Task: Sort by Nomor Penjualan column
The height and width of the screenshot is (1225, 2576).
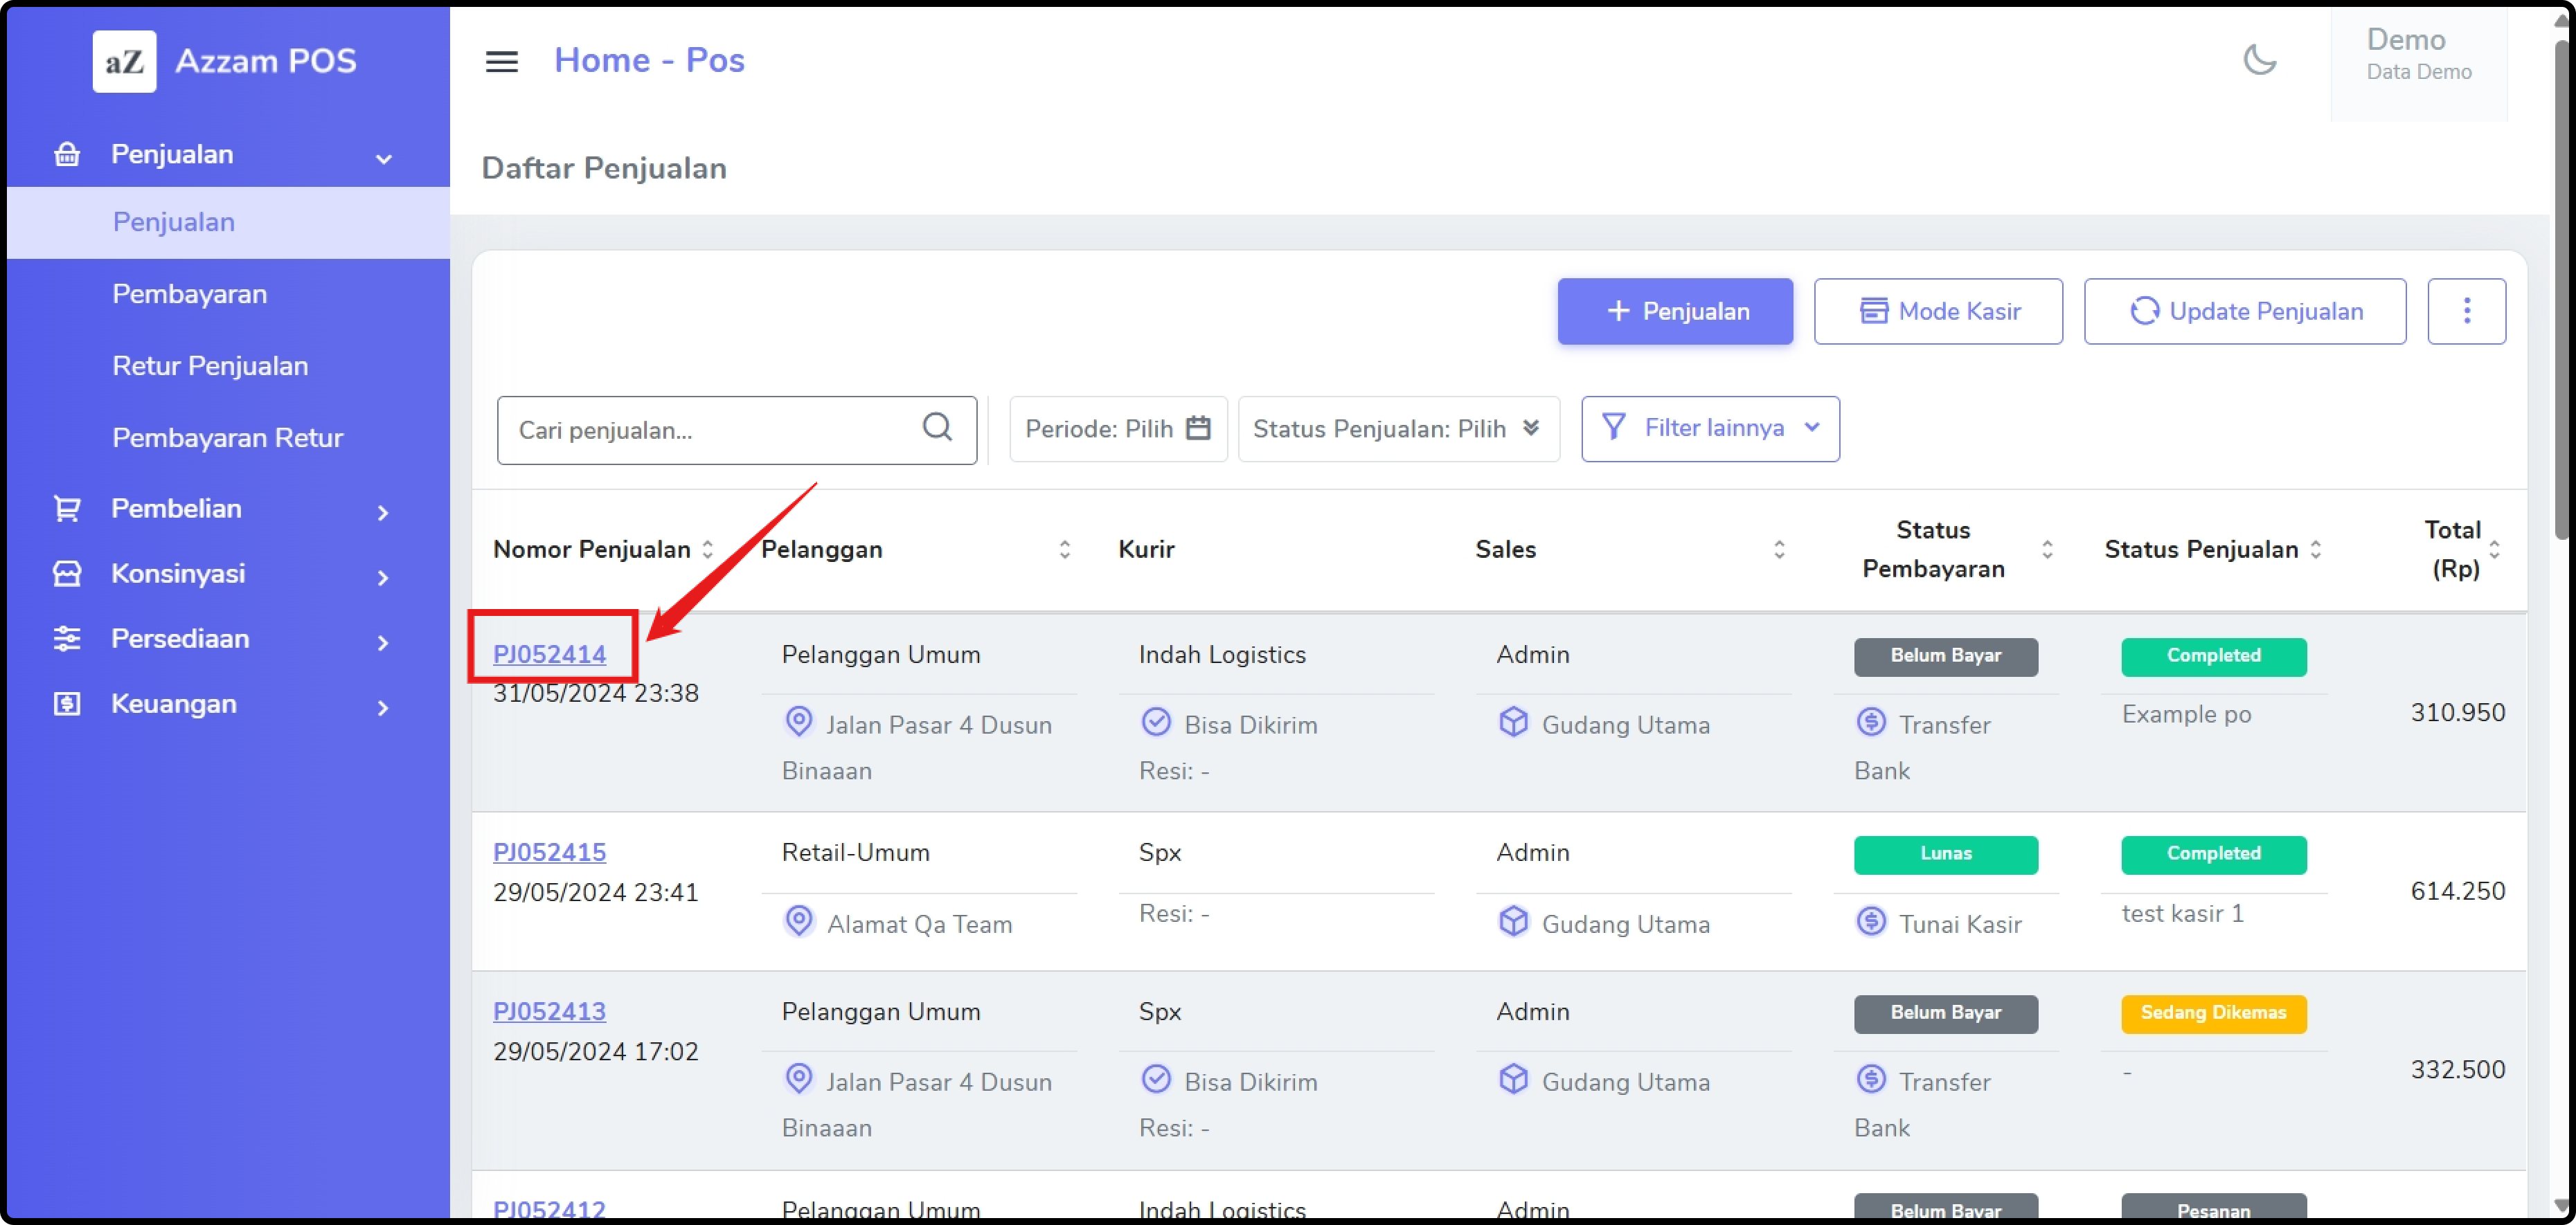Action: (x=707, y=550)
